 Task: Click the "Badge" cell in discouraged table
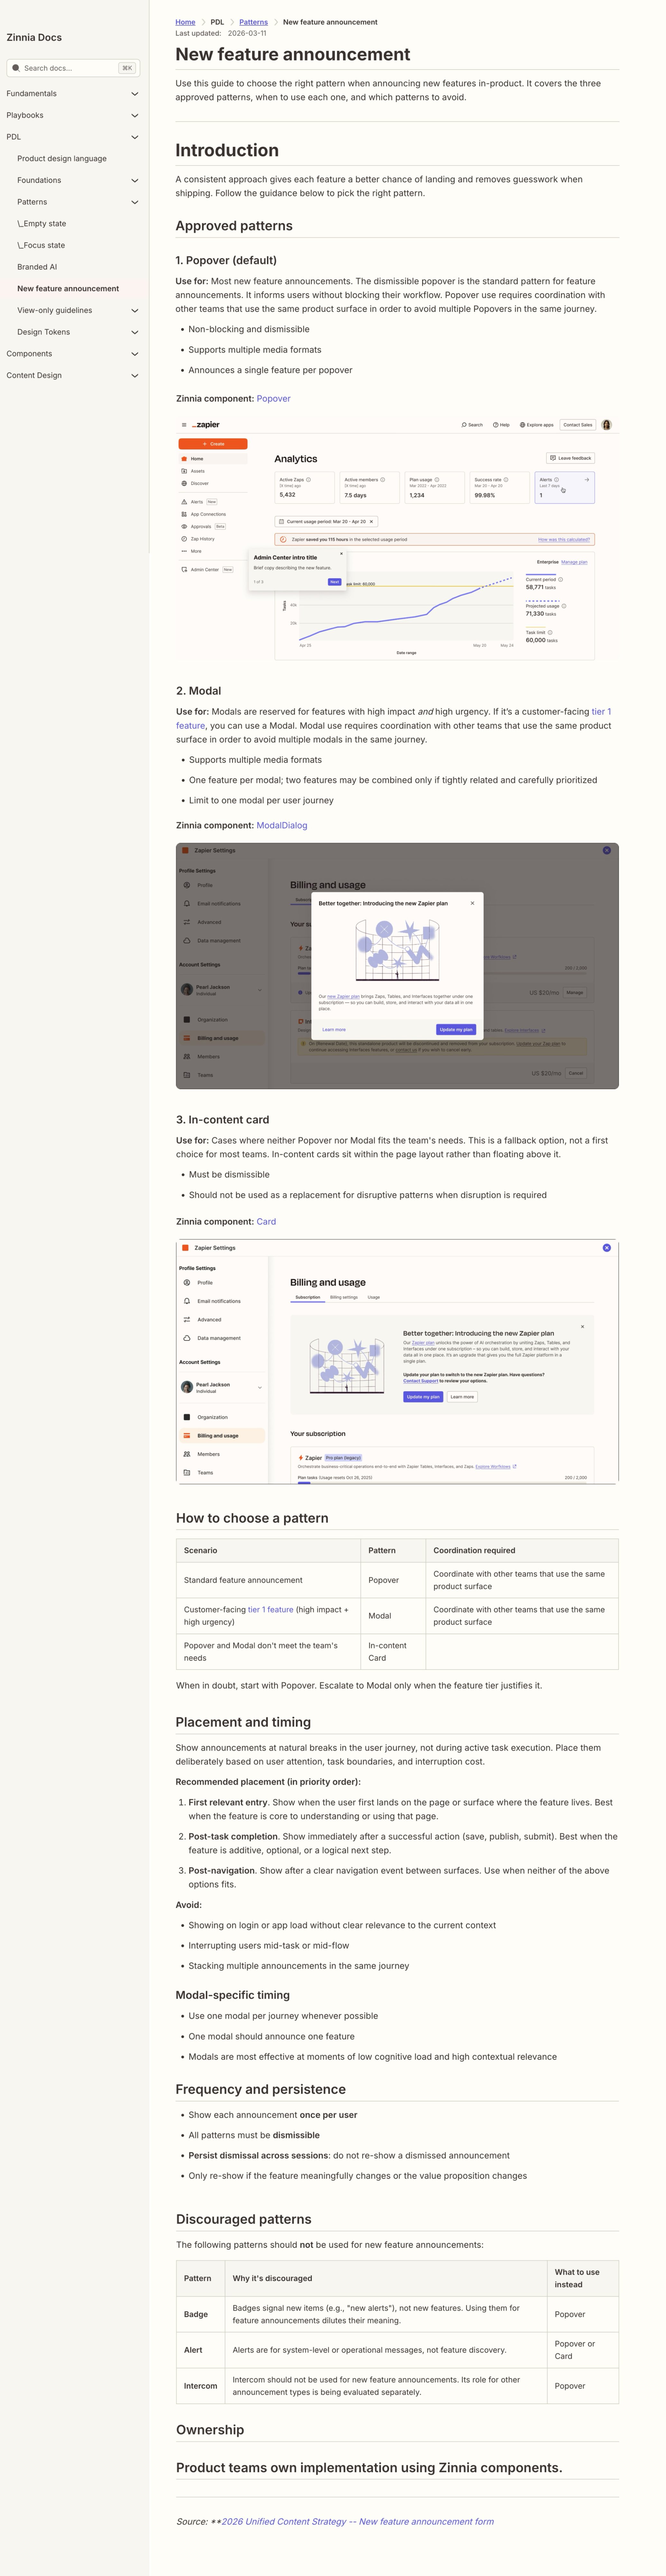[x=201, y=2314]
